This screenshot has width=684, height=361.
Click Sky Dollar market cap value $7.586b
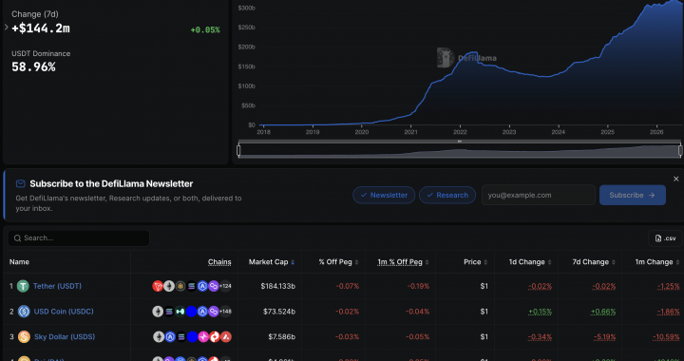pos(282,336)
